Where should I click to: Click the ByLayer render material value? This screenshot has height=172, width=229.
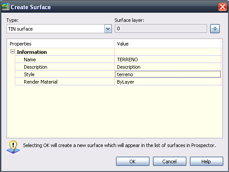[x=168, y=82]
